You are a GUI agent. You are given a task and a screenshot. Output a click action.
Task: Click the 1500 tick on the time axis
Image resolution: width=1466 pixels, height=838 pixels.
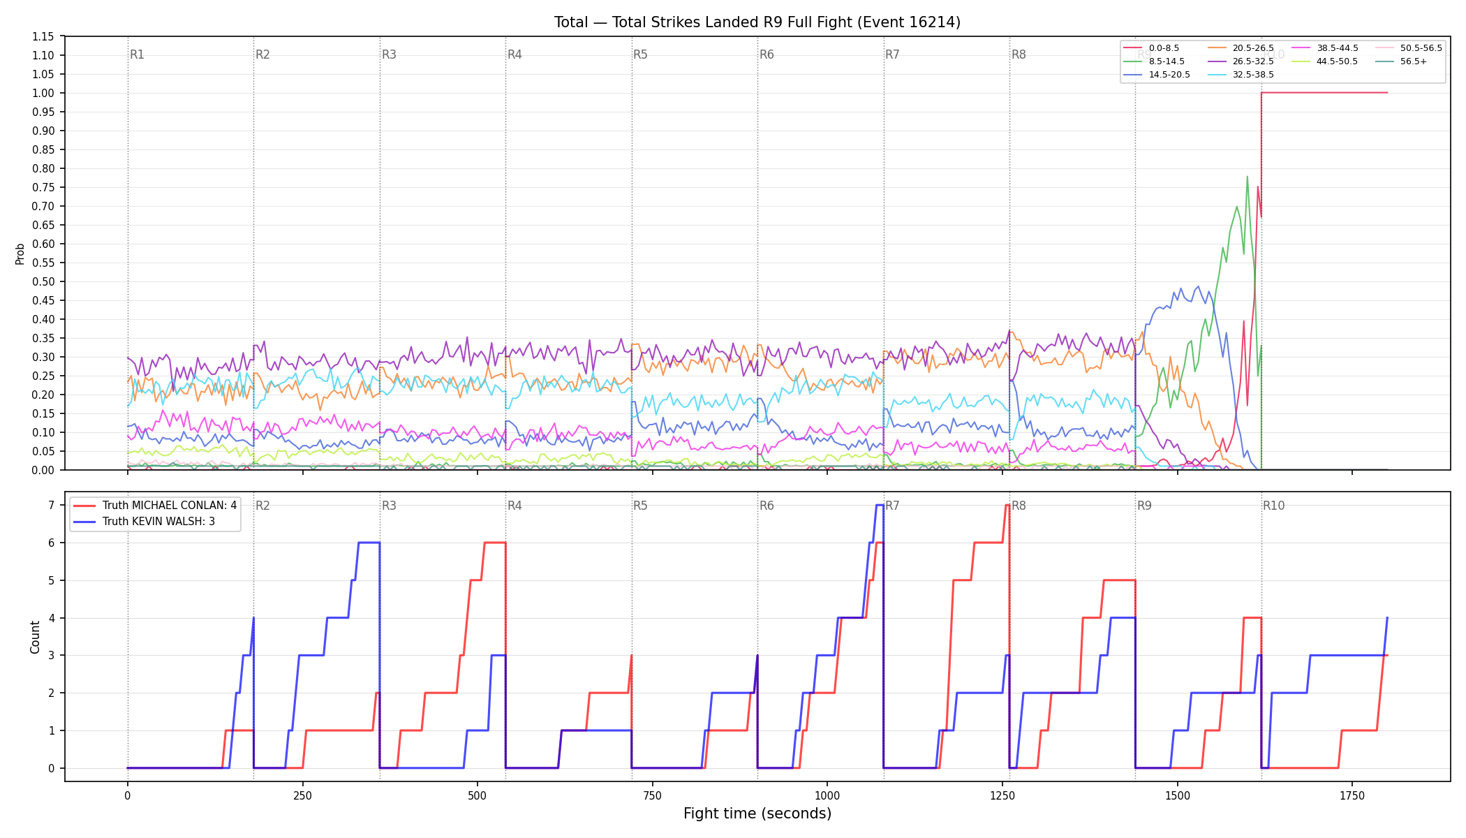coord(1177,796)
